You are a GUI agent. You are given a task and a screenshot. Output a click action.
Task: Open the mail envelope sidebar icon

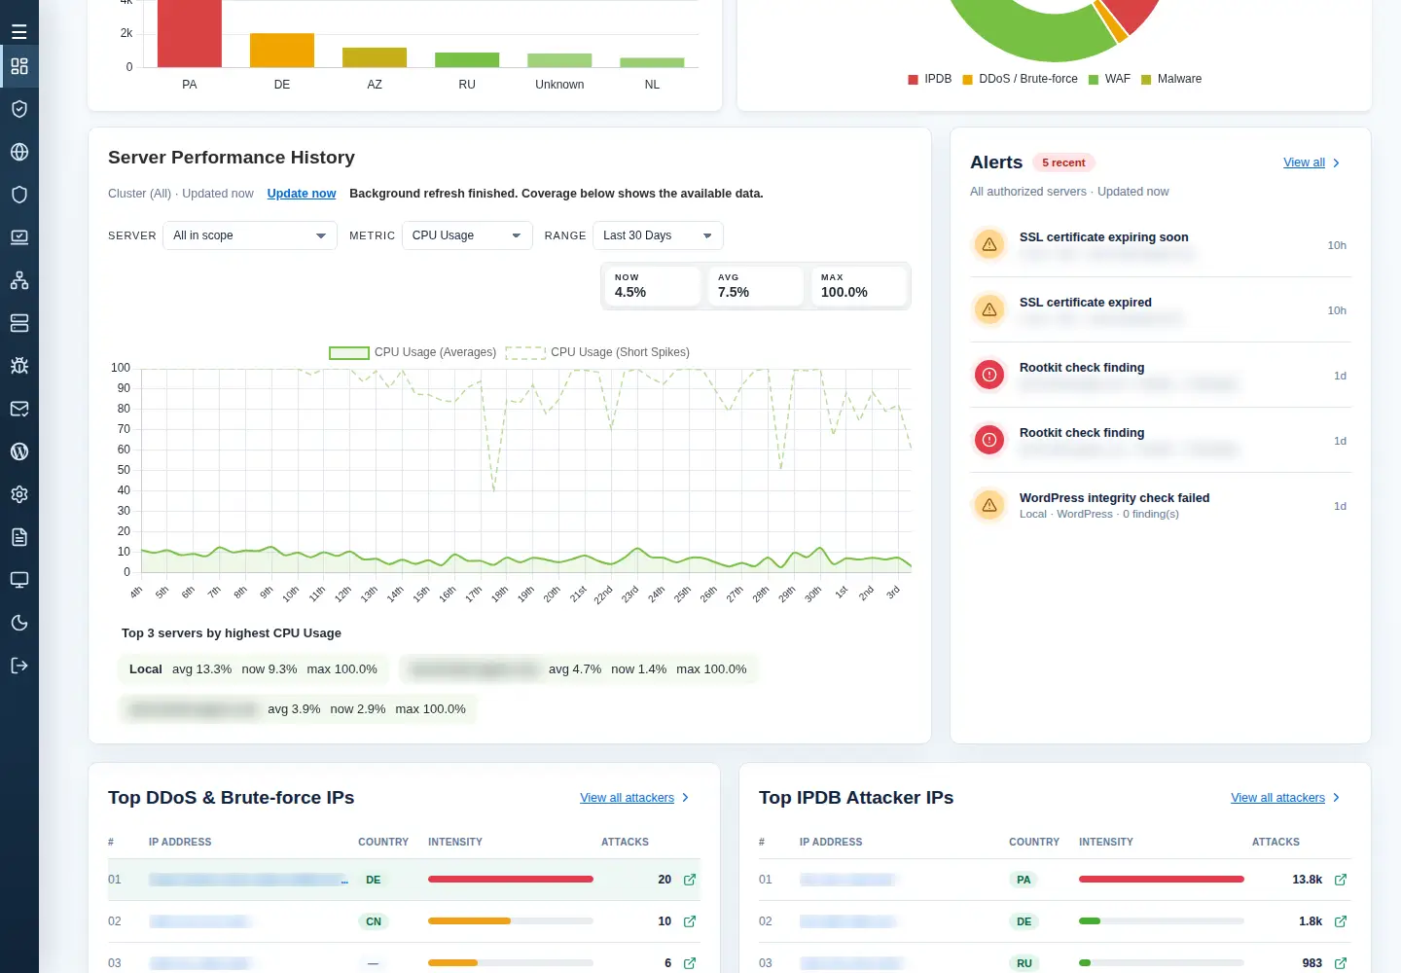coord(19,409)
